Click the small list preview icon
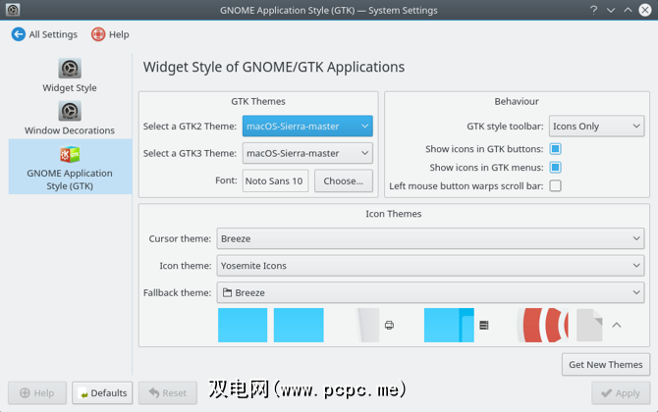 [x=484, y=326]
